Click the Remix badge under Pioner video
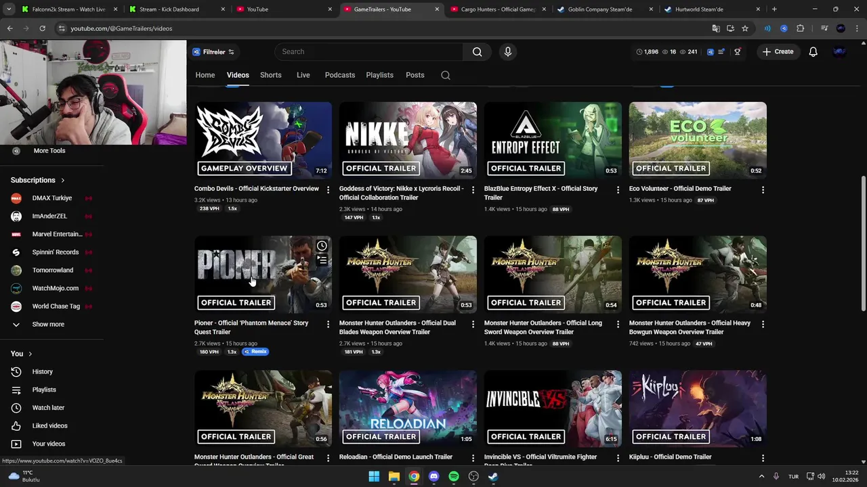The width and height of the screenshot is (867, 487). click(255, 352)
